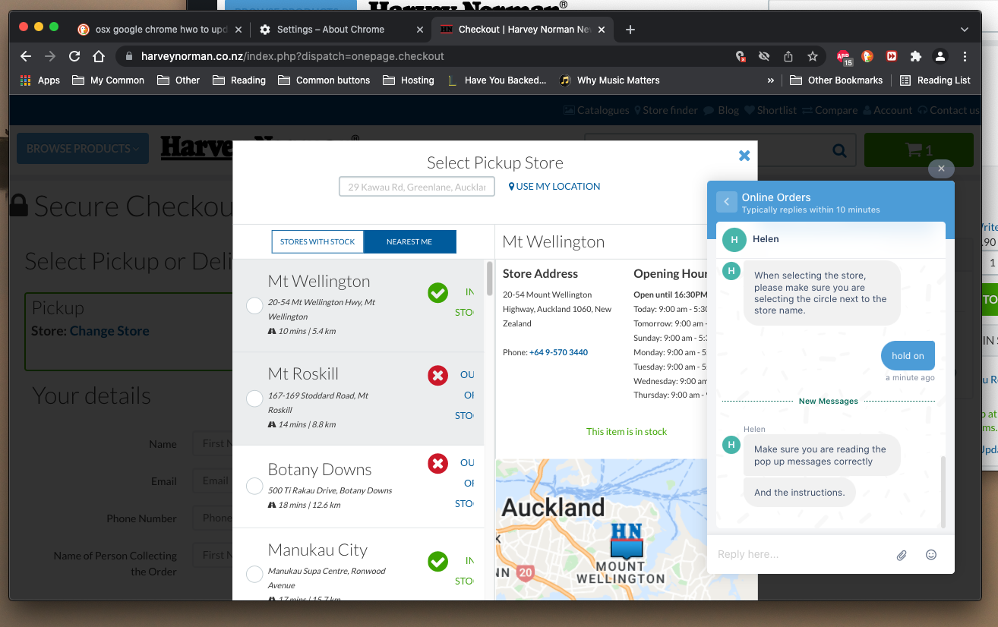
Task: Select the Manukau City store radio button
Action: pyautogui.click(x=255, y=575)
